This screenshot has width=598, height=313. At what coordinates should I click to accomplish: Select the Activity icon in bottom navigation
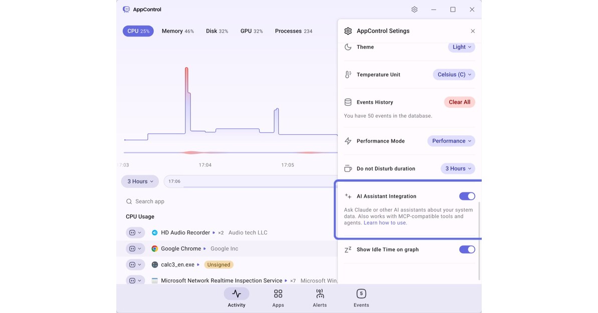click(236, 294)
